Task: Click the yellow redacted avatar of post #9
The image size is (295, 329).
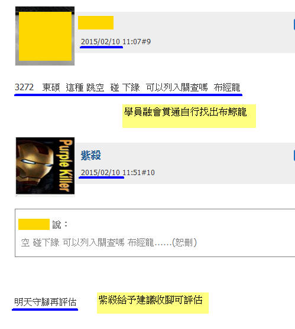Action: (45, 36)
